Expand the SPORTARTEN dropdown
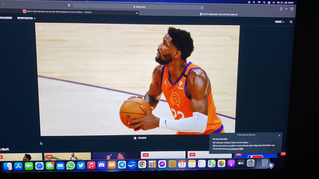The width and height of the screenshot is (319, 179). click(x=26, y=18)
